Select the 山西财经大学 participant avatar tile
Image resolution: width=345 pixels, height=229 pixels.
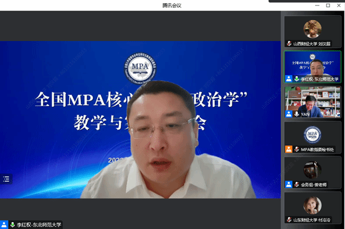pyautogui.click(x=313, y=32)
